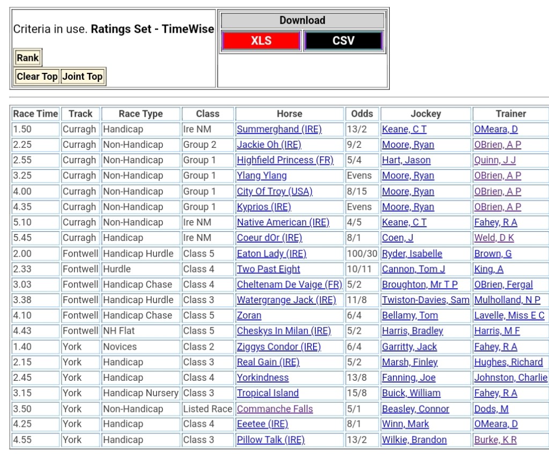Click jockey Buick, William link
549x459 pixels.
coord(411,393)
